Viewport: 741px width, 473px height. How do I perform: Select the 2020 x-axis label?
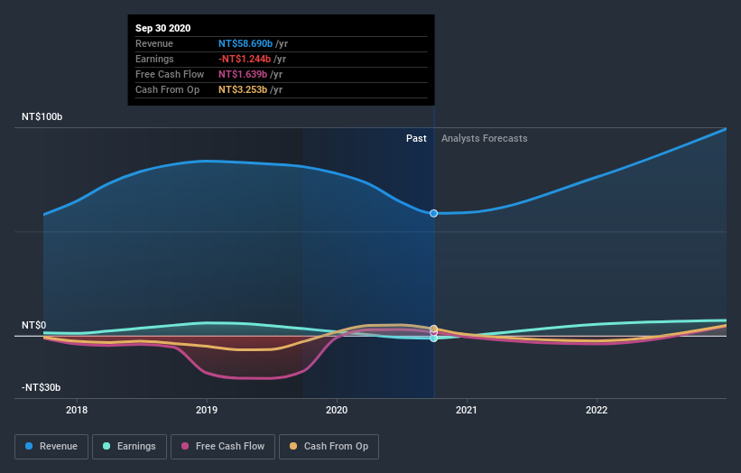click(337, 410)
